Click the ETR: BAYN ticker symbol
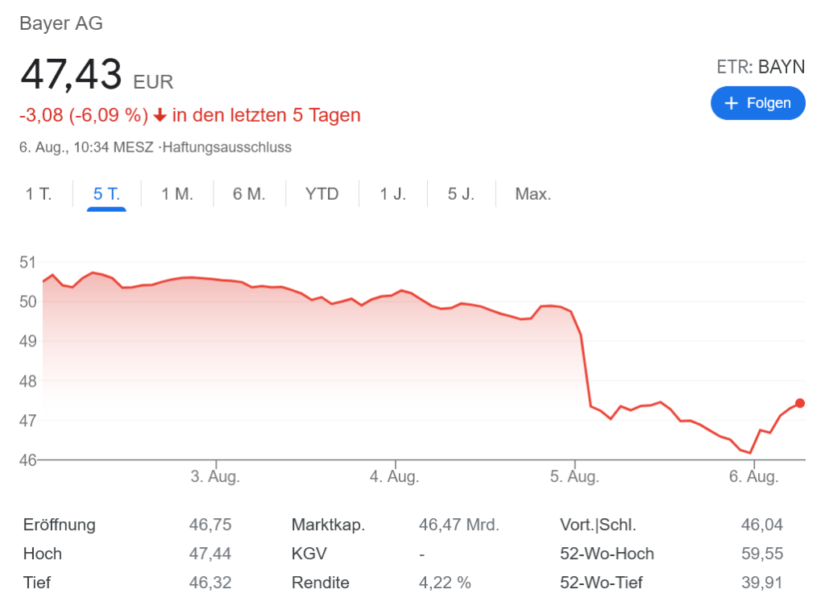Screen dimensions: 825x606 point(761,67)
